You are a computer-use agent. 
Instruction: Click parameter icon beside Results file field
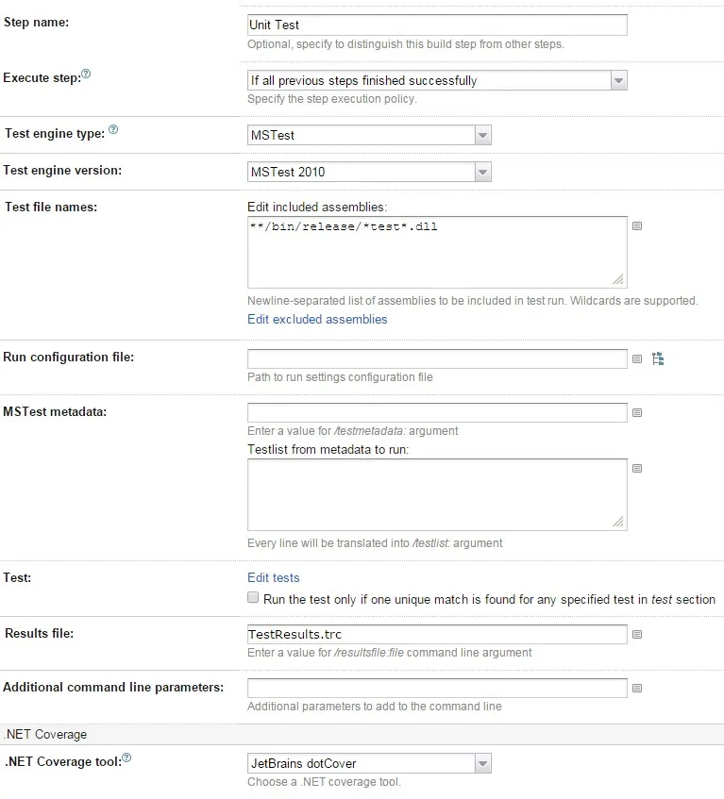point(637,634)
